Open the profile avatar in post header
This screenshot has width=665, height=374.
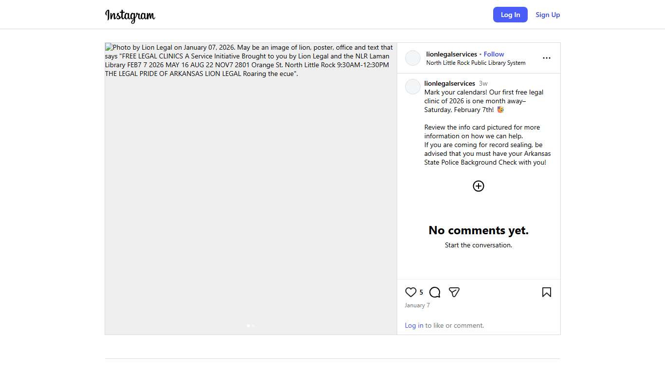413,58
